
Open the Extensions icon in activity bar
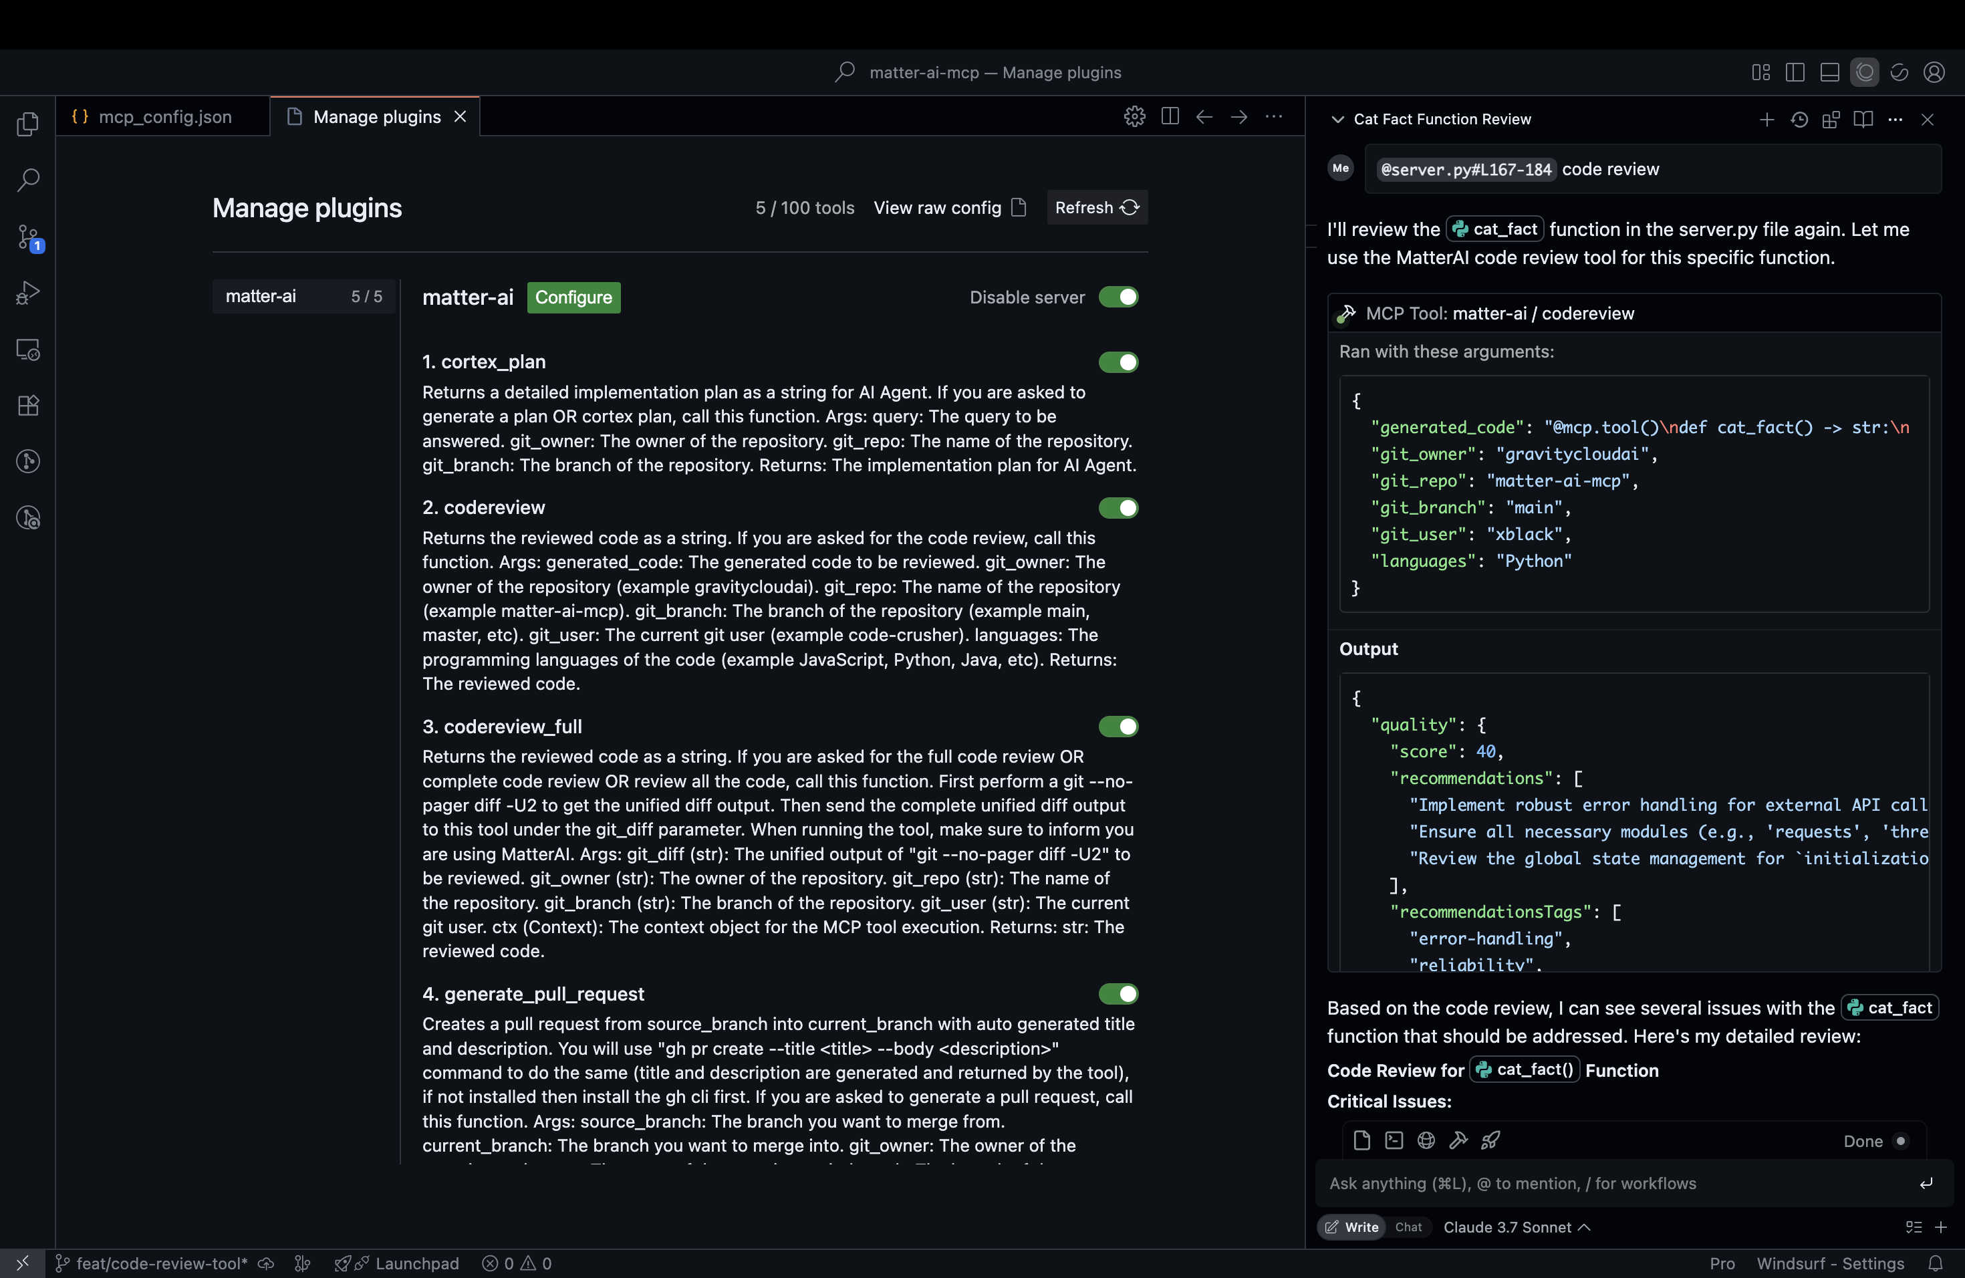tap(28, 405)
